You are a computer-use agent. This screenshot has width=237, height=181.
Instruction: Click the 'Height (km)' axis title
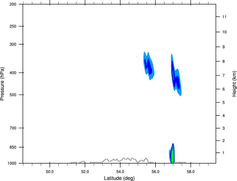point(234,84)
